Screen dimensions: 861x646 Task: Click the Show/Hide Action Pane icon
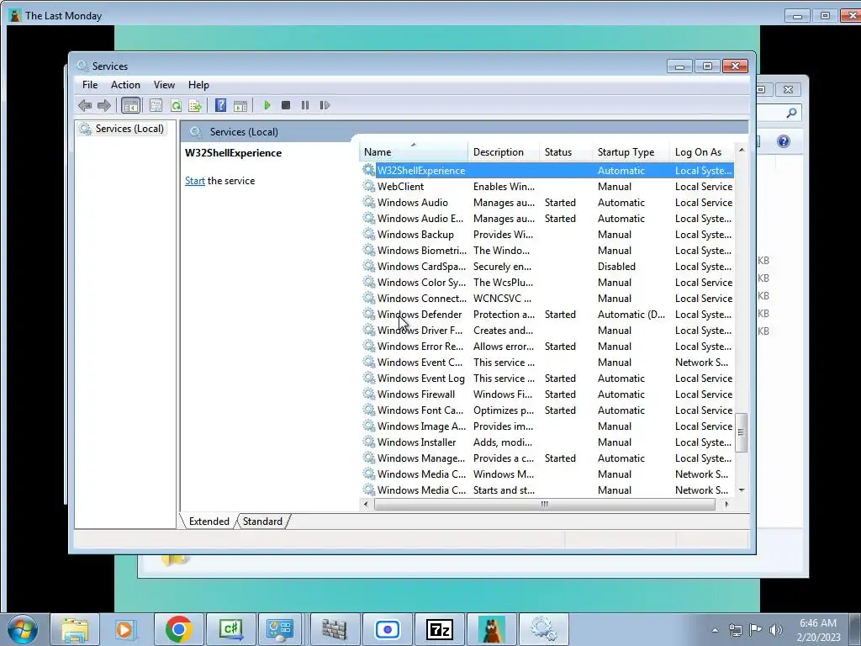[x=240, y=105]
